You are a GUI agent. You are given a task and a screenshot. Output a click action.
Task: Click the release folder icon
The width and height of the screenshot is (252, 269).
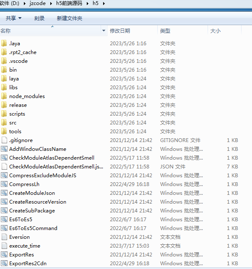[4, 105]
